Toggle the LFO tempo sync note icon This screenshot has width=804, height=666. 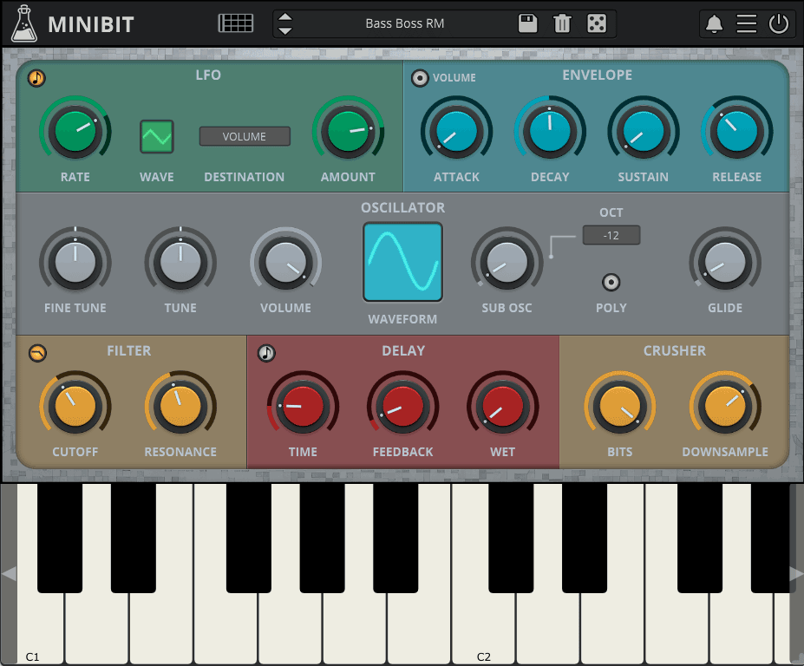pos(36,78)
